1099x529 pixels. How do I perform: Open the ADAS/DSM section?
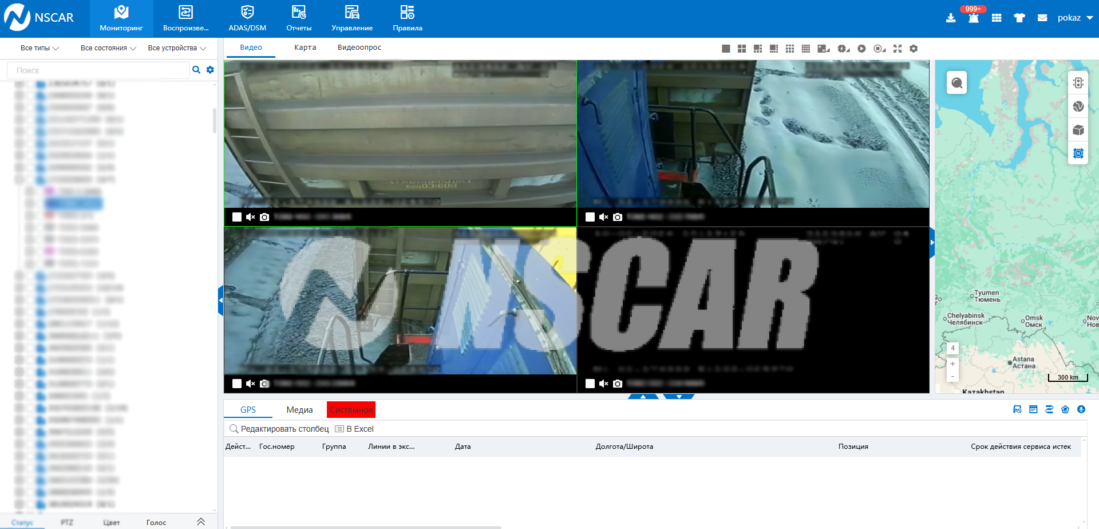tap(247, 19)
